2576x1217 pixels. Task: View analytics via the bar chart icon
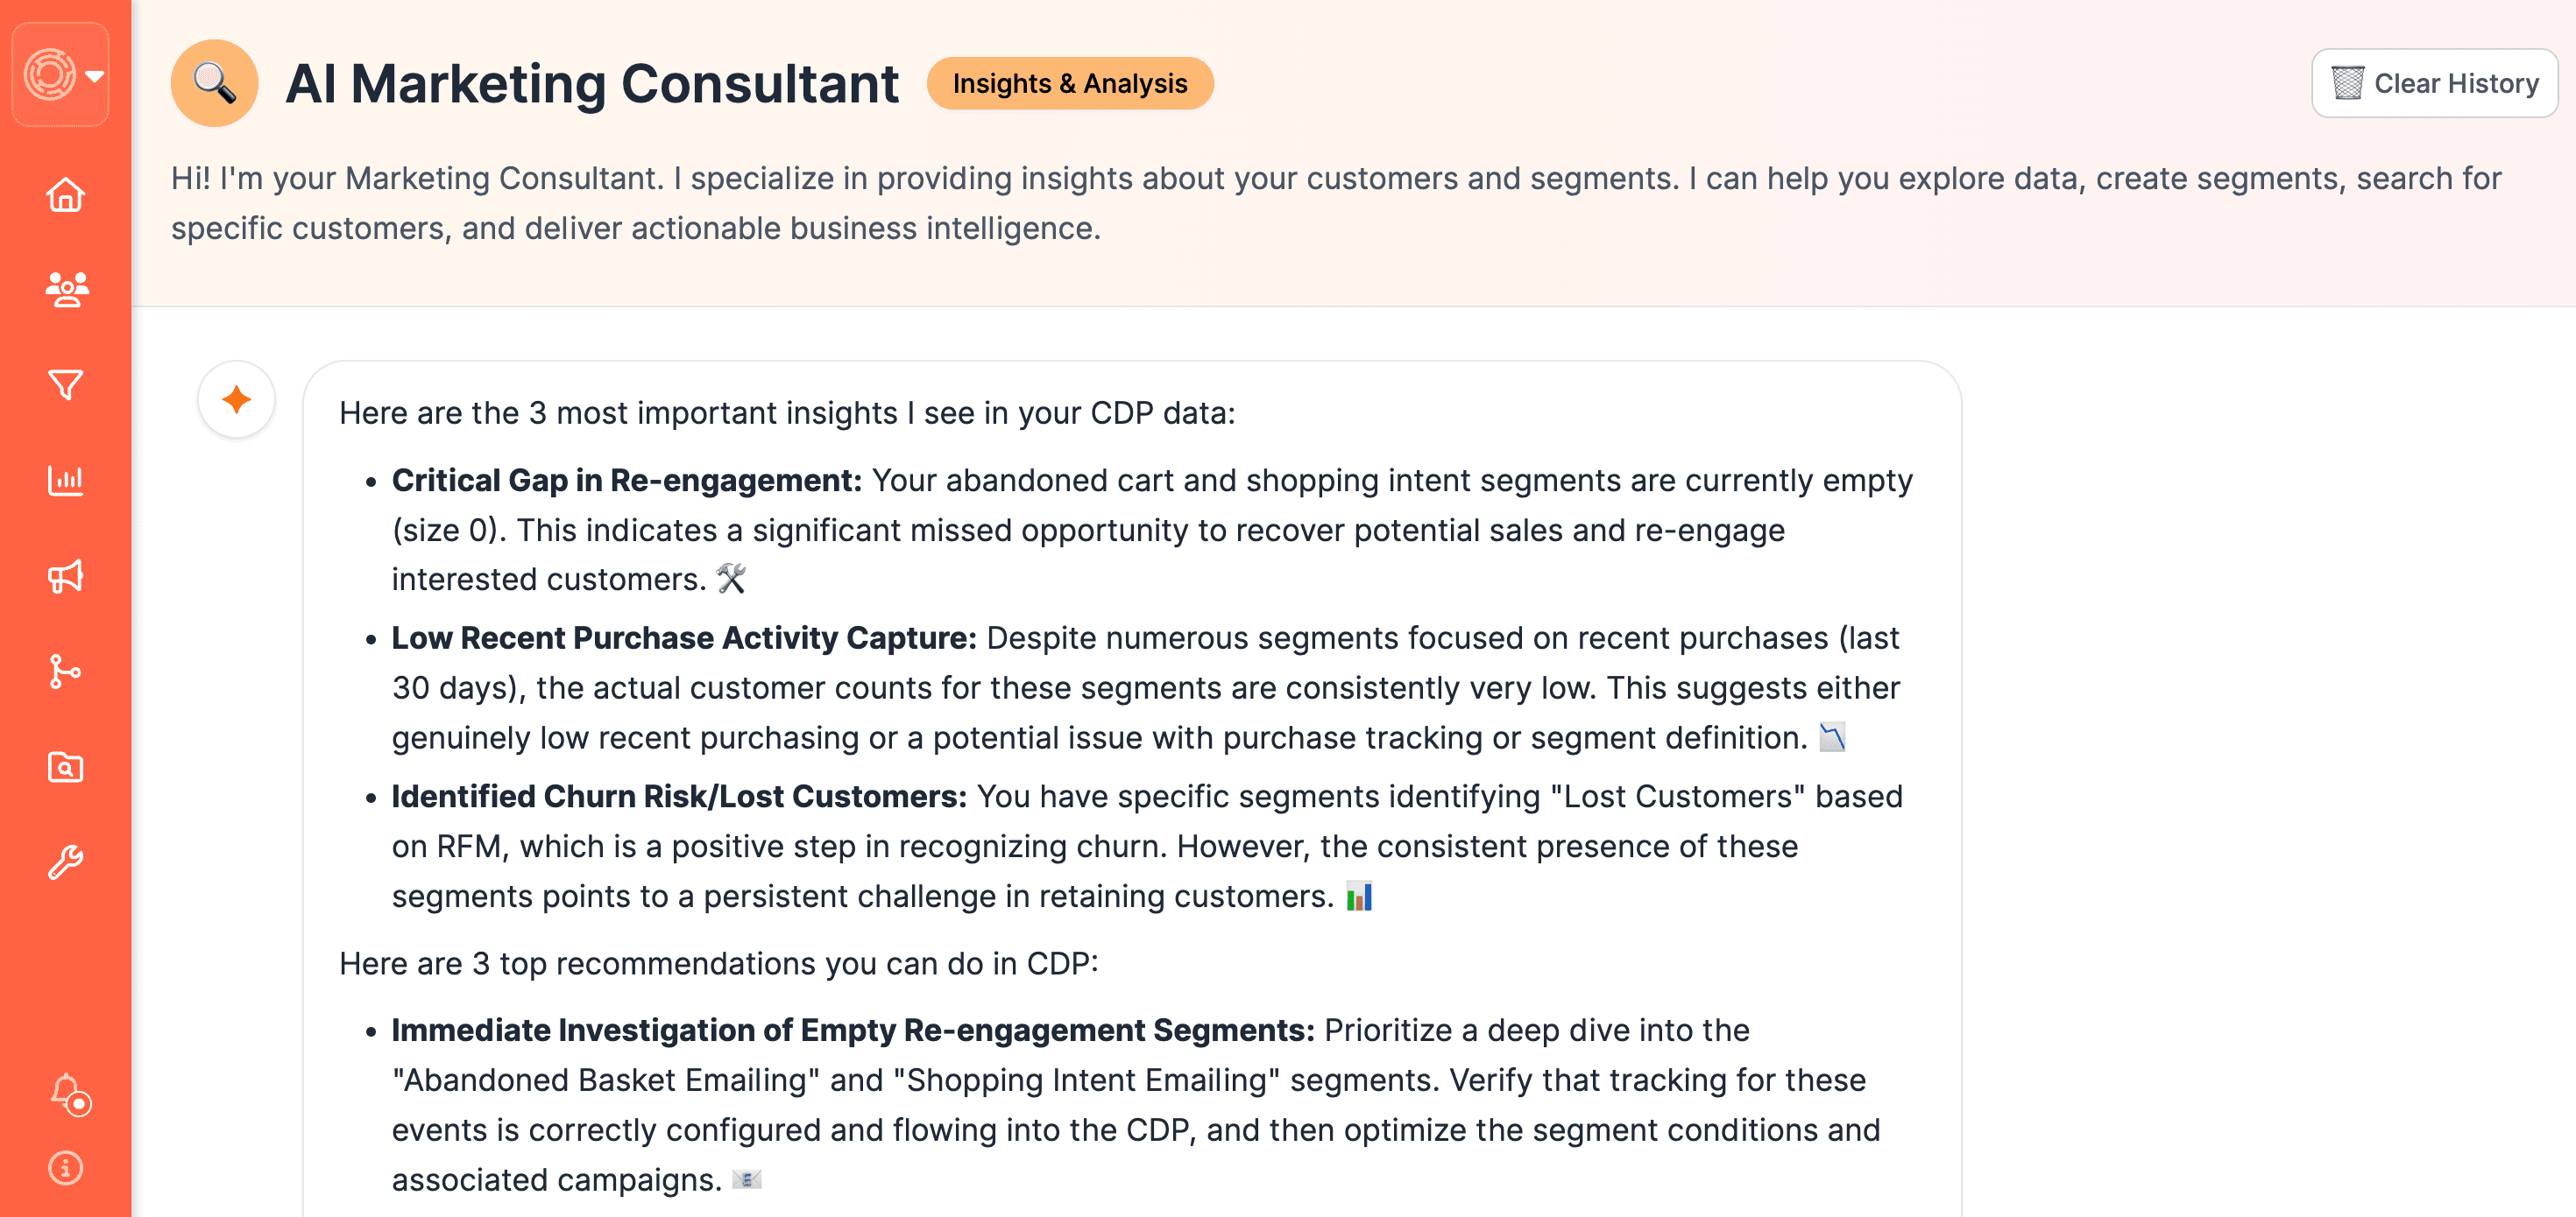[64, 481]
